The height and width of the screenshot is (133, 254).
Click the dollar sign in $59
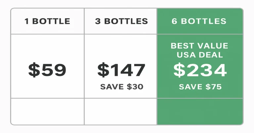click(x=33, y=70)
